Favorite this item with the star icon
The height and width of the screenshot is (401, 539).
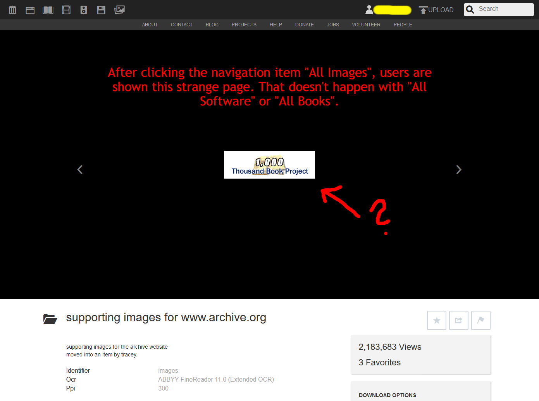coord(437,320)
